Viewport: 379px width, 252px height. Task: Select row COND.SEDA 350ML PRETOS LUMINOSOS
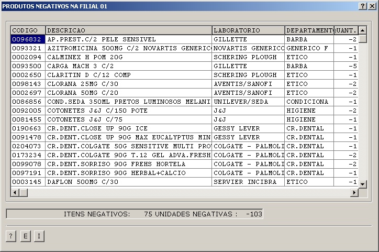click(x=184, y=102)
